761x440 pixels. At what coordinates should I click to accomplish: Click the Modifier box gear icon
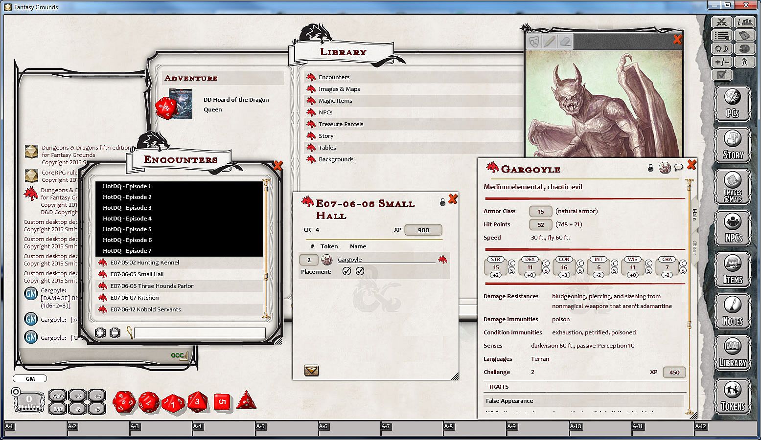(16, 392)
